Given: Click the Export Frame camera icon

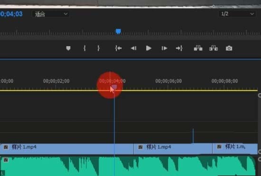Looking at the screenshot, I should [229, 48].
